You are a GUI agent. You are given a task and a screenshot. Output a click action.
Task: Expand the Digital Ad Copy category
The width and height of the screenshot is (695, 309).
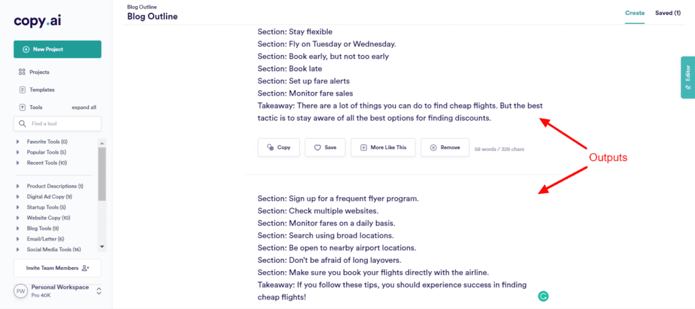(18, 197)
